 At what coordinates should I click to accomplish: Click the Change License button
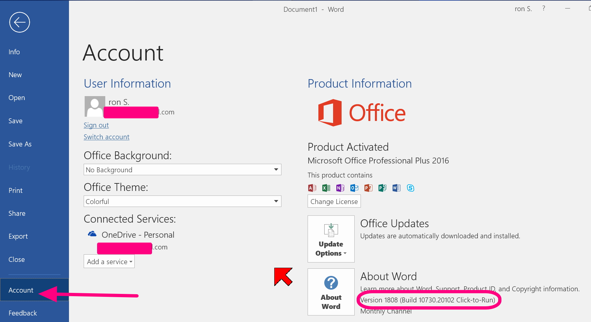tap(334, 201)
